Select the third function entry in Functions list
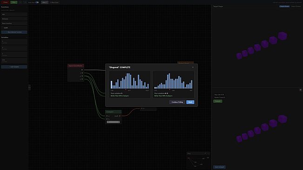303x170 pixels. tap(14, 23)
